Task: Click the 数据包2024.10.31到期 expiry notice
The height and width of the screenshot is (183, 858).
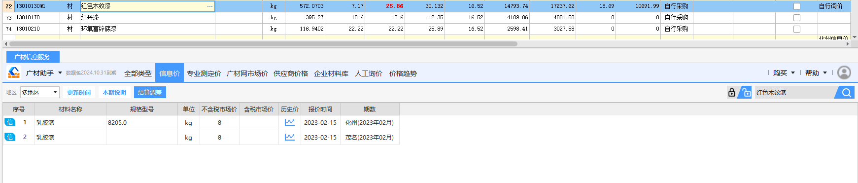Action: 91,73
